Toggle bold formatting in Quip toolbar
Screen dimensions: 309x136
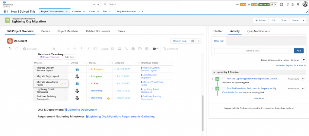click(x=54, y=49)
